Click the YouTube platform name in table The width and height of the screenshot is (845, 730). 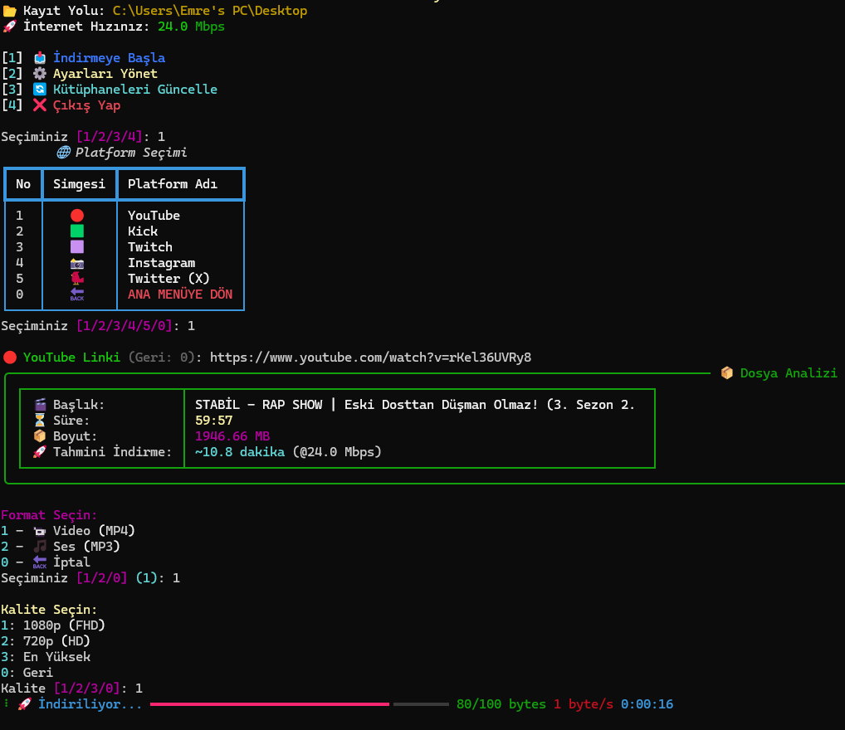[x=154, y=216]
